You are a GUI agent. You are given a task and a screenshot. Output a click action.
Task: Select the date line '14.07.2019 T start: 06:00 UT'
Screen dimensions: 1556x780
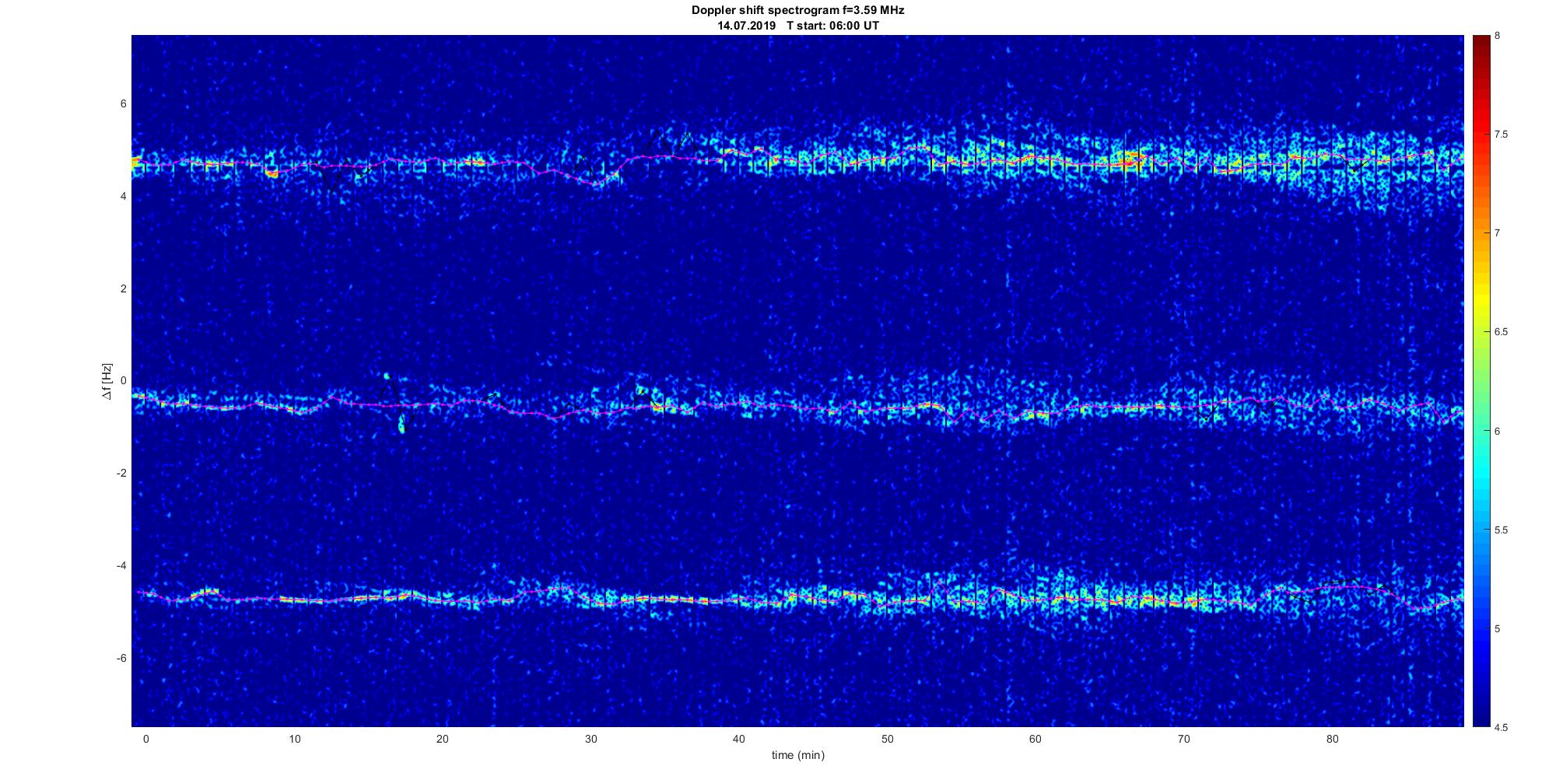798,26
